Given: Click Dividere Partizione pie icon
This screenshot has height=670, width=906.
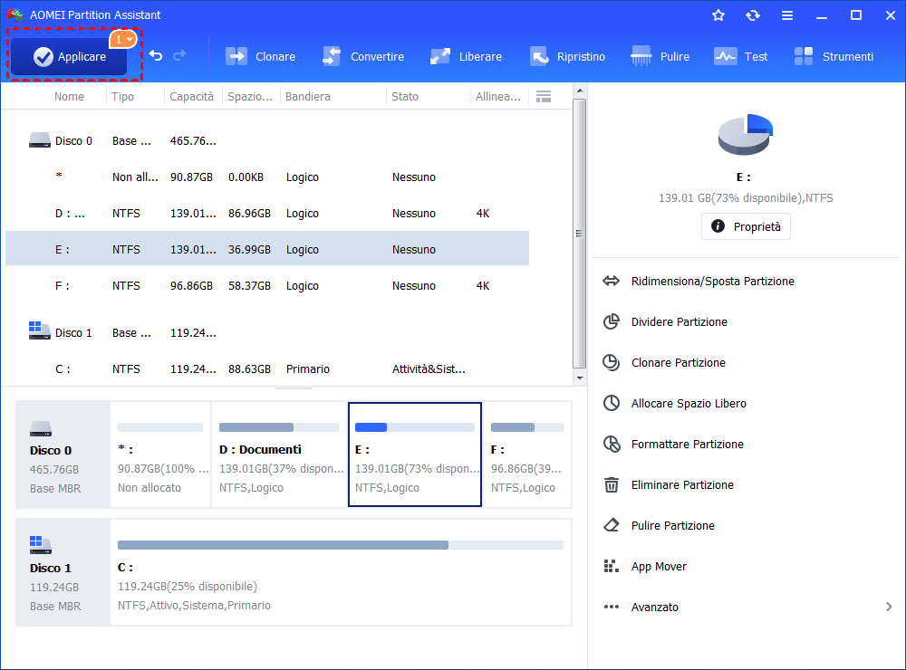Looking at the screenshot, I should tap(612, 321).
